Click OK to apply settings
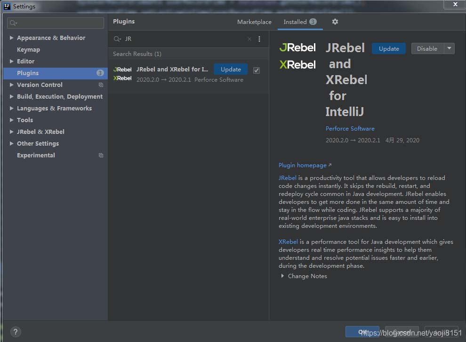466x342 pixels. (362, 332)
